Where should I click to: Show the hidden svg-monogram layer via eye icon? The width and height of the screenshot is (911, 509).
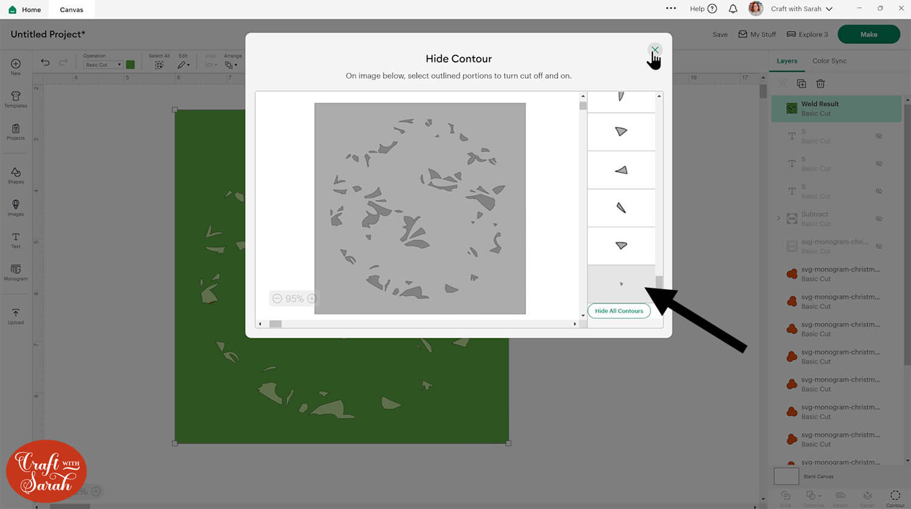tap(879, 246)
